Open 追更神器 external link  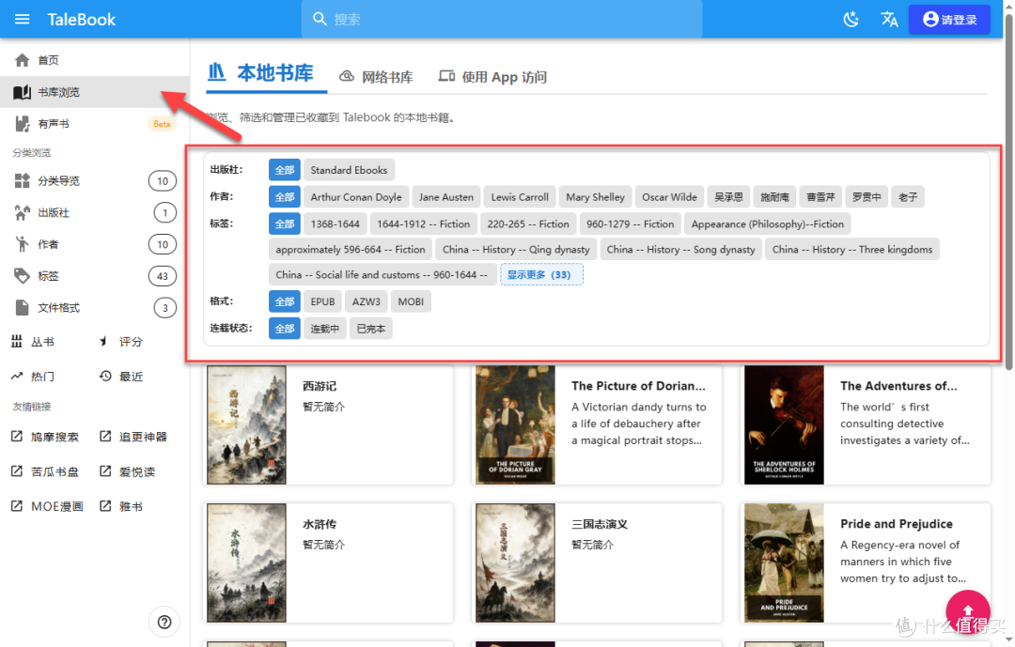(x=134, y=437)
